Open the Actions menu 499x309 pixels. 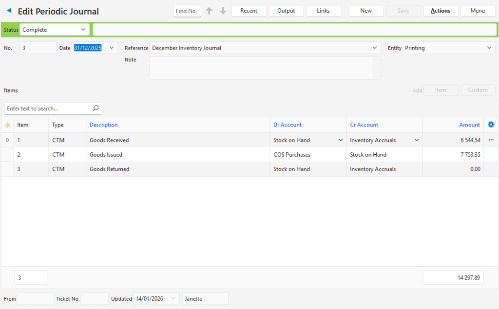(441, 11)
